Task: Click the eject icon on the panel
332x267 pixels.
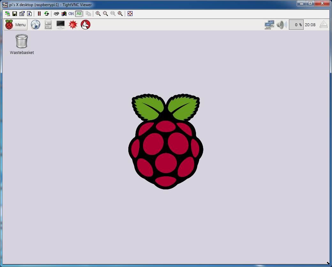Action: point(323,25)
